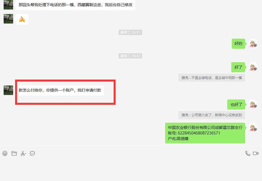This screenshot has height=181, width=262.
Task: Click baby avatar next to 好的 message
Action: pyautogui.click(x=253, y=43)
